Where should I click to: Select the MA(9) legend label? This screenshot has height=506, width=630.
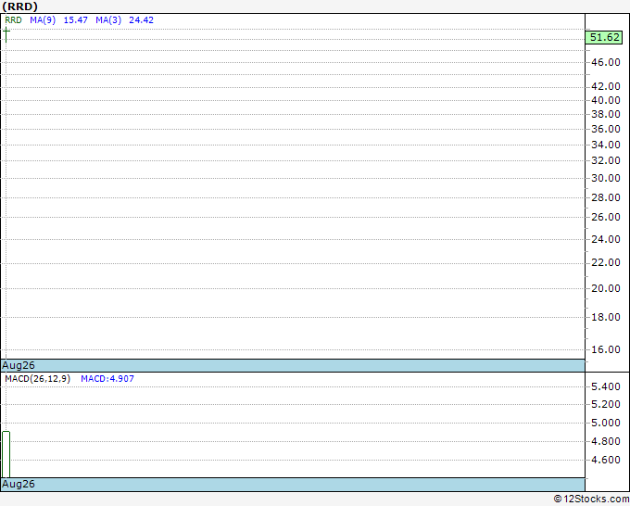click(43, 20)
